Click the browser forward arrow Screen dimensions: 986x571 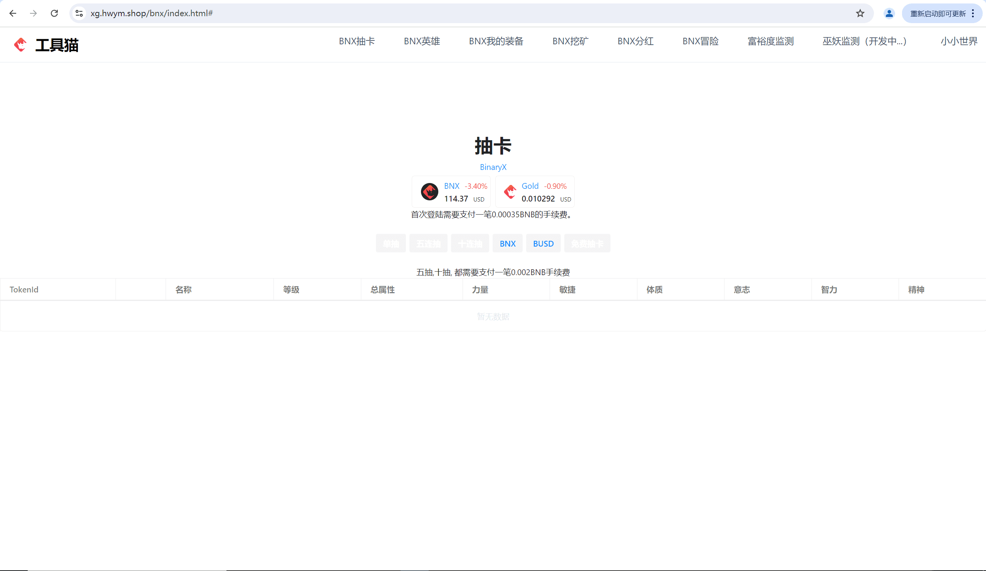34,13
